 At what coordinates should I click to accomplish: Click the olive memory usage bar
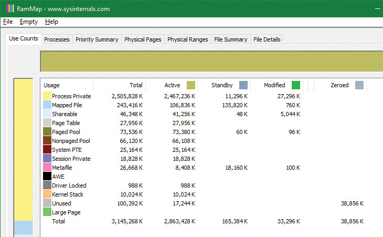(210, 61)
